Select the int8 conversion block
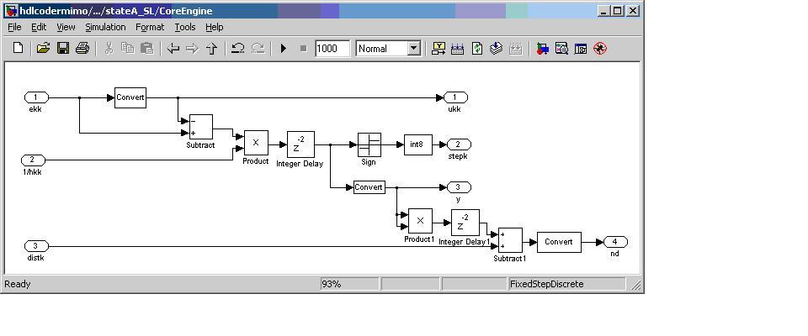This screenshot has width=808, height=336. (418, 144)
